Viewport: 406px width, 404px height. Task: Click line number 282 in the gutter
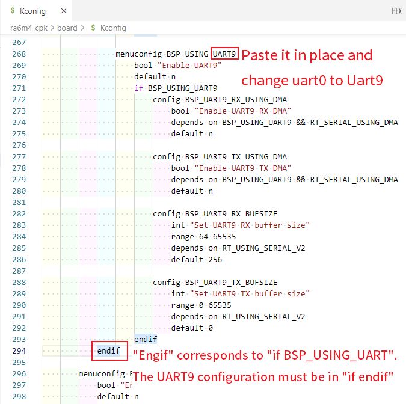pos(20,214)
